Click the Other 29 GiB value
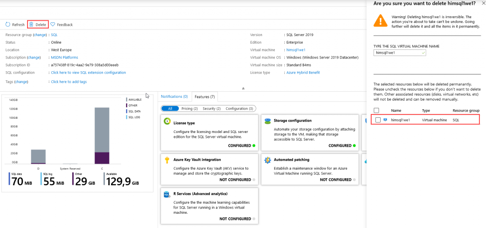The image size is (486, 228). pyautogui.click(x=85, y=181)
